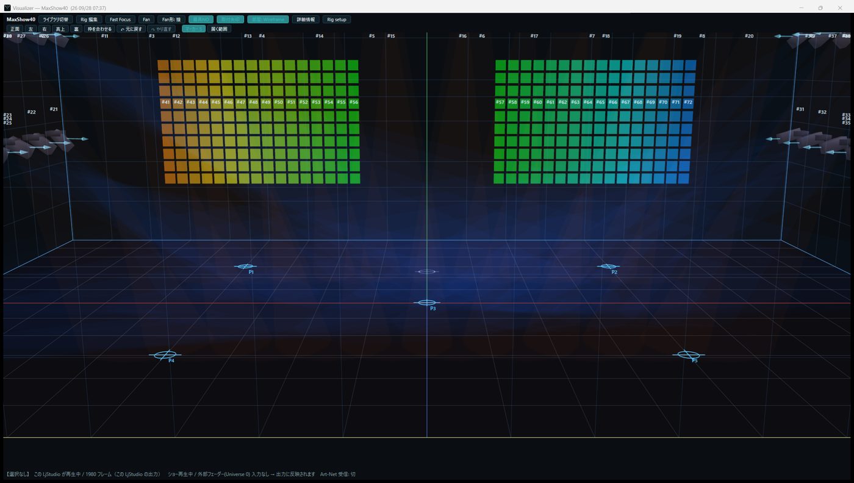This screenshot has height=483, width=854.
Task: Switch to 真上 top view
Action: click(x=60, y=29)
